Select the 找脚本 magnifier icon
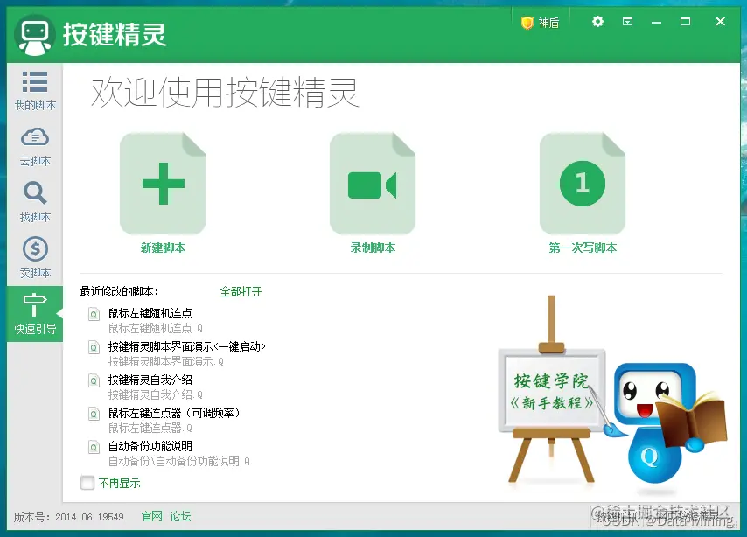The image size is (747, 537). point(35,193)
